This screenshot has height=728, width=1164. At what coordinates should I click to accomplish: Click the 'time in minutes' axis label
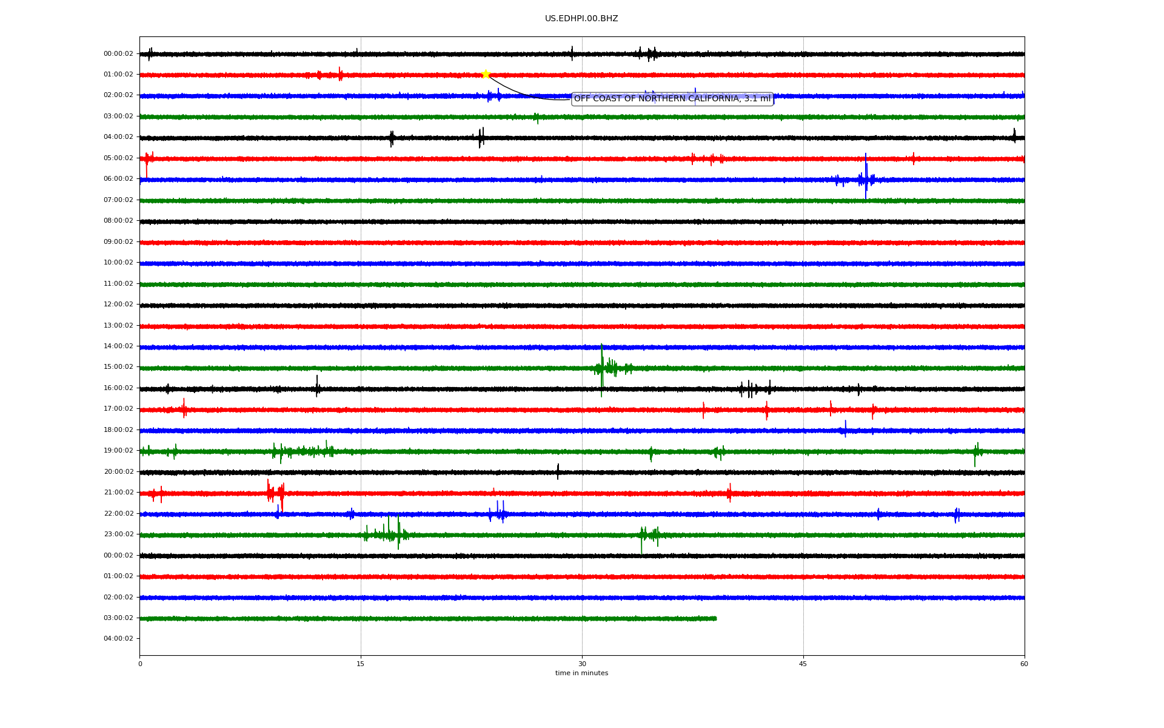[x=581, y=673]
